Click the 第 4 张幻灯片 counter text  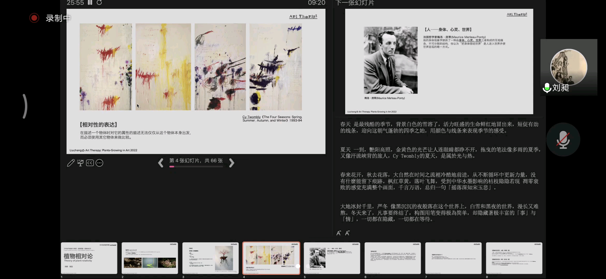[196, 160]
